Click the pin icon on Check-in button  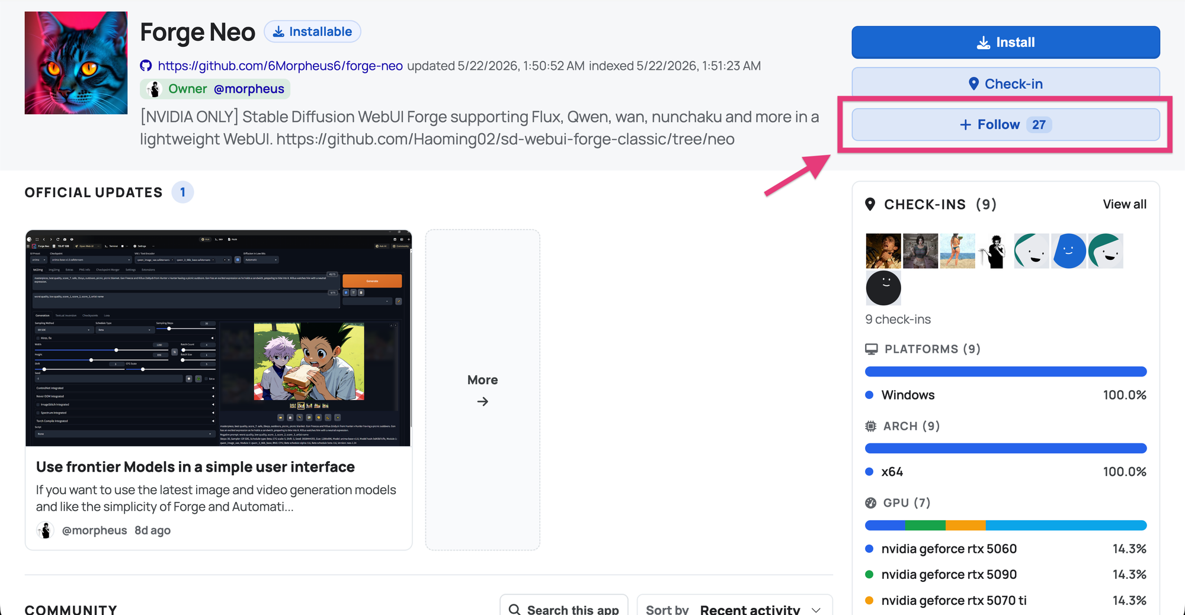tap(973, 84)
